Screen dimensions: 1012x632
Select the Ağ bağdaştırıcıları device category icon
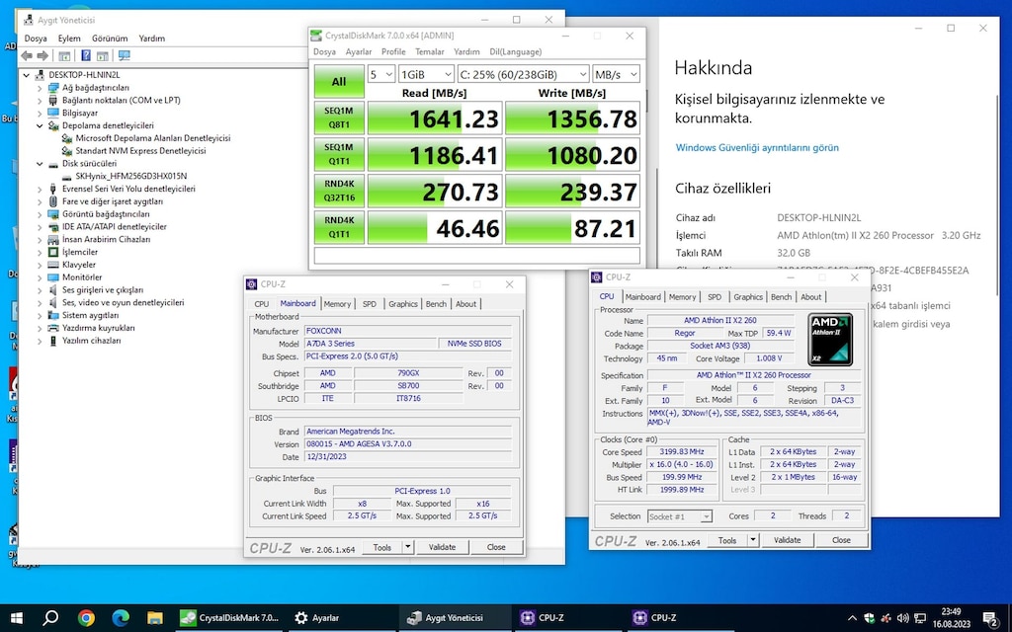(53, 88)
